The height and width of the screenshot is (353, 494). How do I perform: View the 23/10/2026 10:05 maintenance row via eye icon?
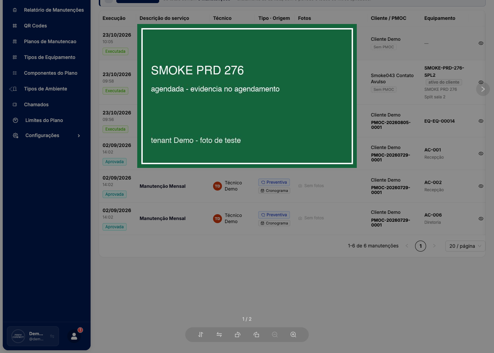481,43
